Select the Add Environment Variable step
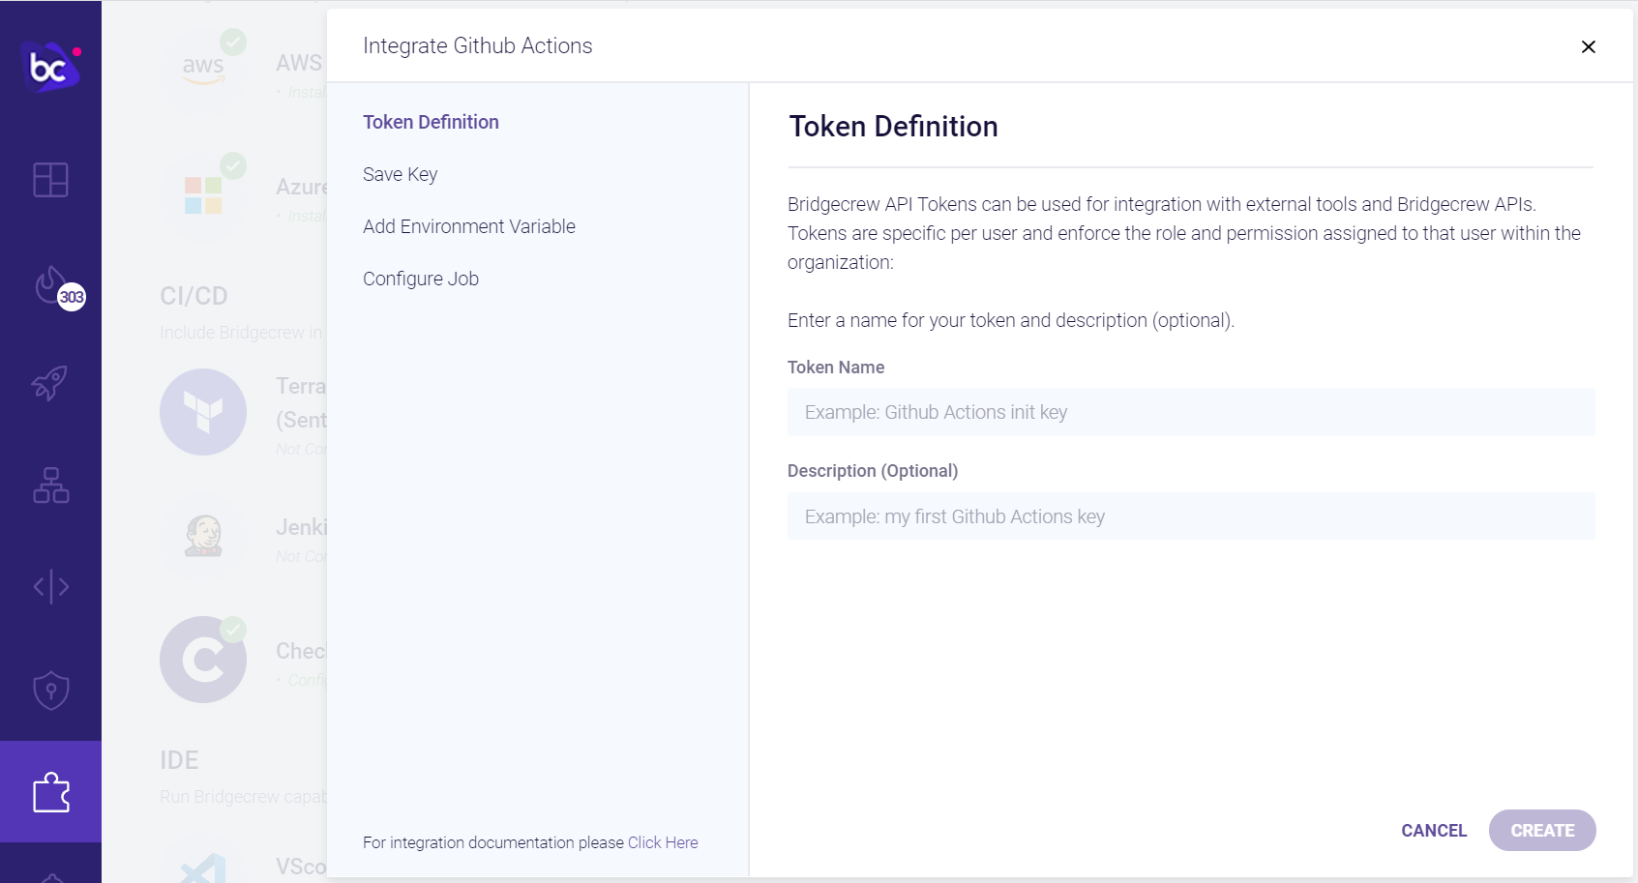This screenshot has width=1638, height=883. pos(469,226)
